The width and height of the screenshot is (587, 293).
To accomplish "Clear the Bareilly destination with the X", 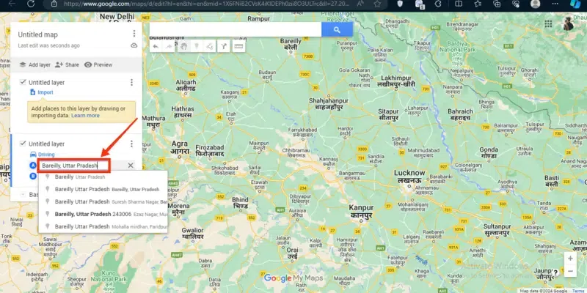I will pyautogui.click(x=131, y=166).
